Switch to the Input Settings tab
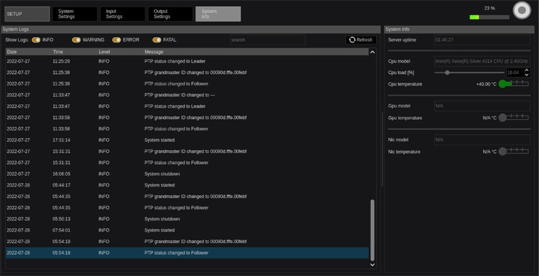The width and height of the screenshot is (539, 276). pos(122,14)
